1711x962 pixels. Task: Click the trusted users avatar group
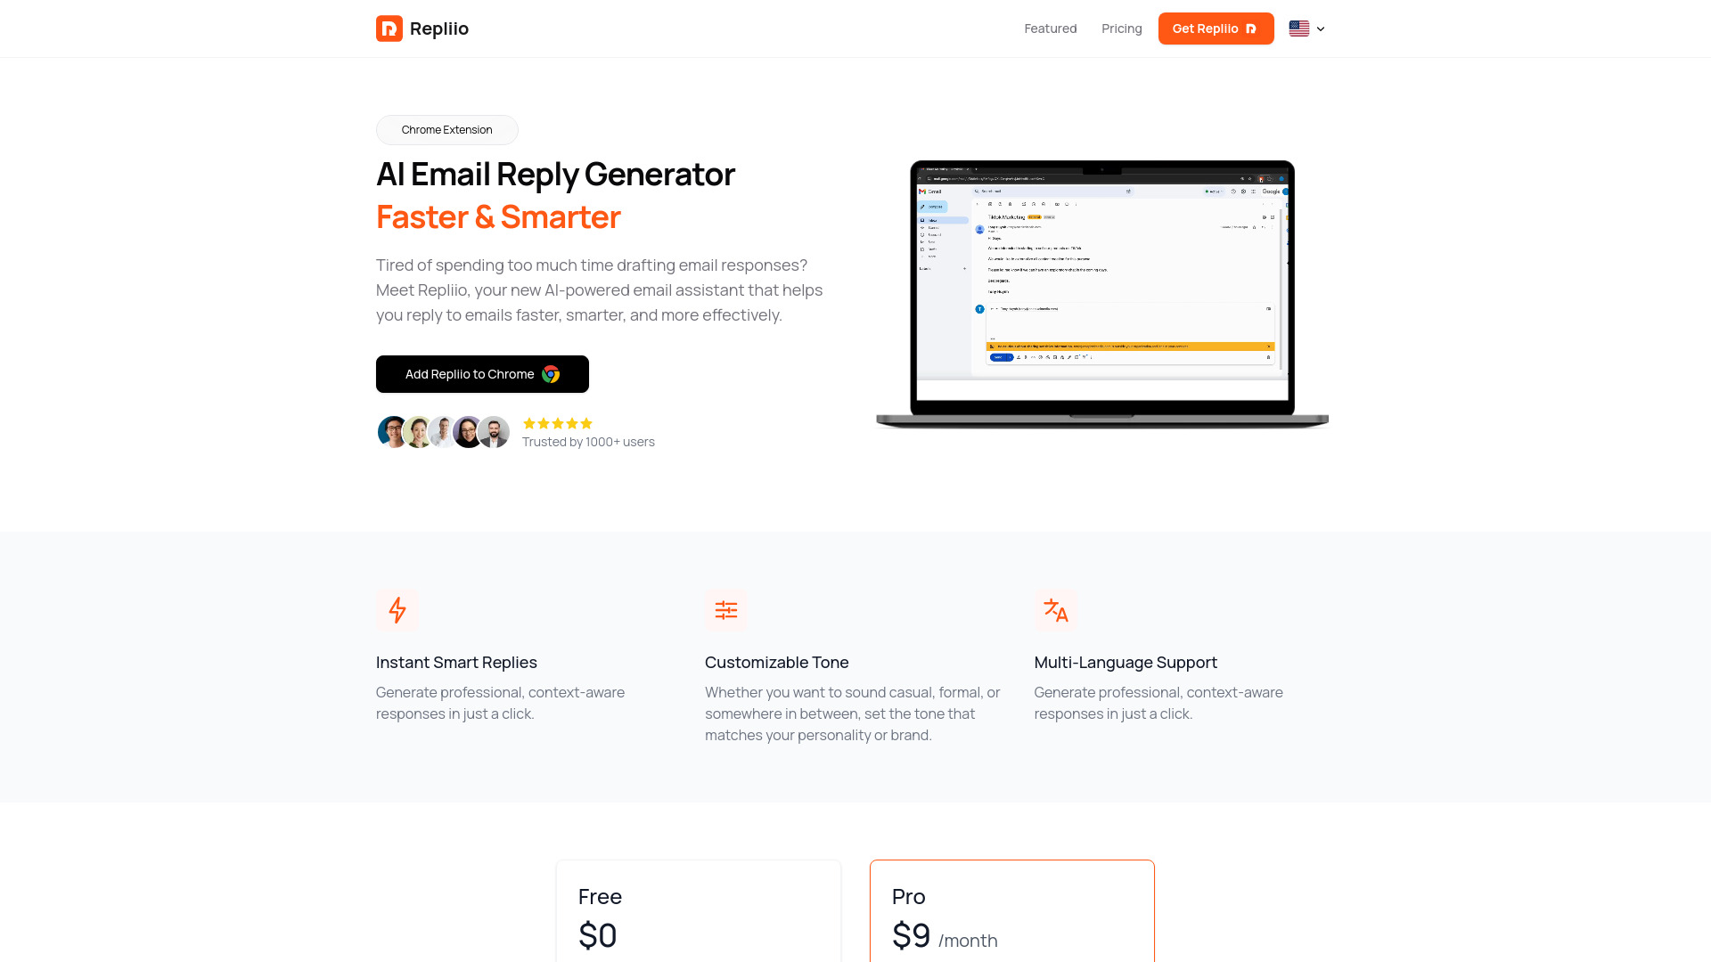(443, 431)
